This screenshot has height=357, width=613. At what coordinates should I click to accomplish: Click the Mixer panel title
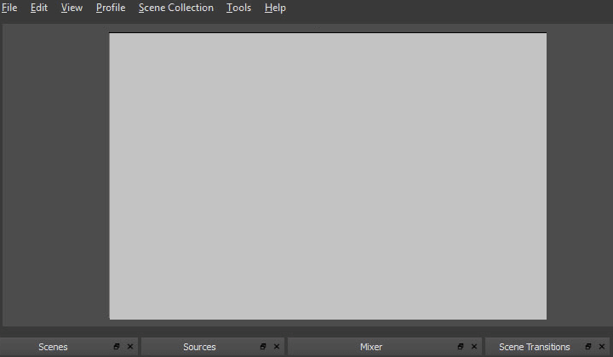[371, 347]
